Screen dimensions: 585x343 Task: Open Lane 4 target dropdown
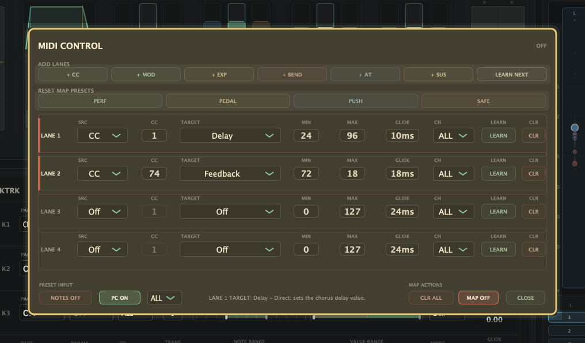coord(230,249)
